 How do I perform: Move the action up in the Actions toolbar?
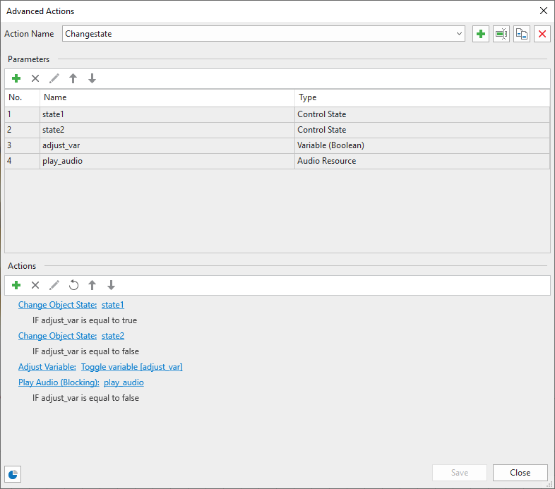[x=92, y=285]
